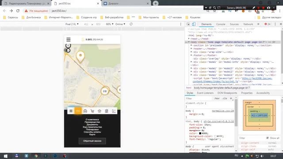Open the style.css source link
The width and height of the screenshot is (283, 159).
pyautogui.click(x=219, y=121)
